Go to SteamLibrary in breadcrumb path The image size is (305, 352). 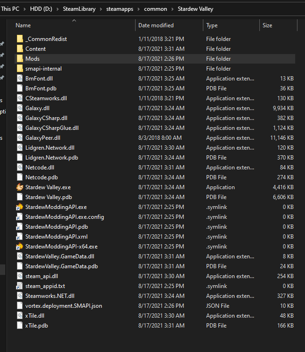click(79, 9)
